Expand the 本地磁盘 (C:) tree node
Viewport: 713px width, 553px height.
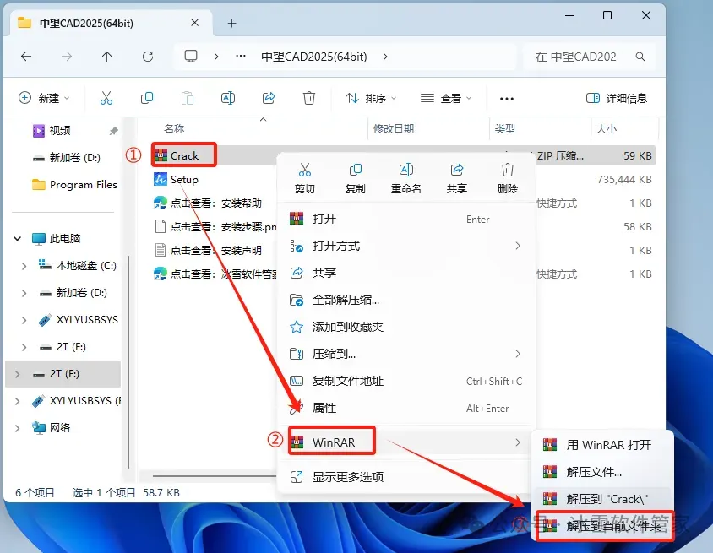click(24, 266)
